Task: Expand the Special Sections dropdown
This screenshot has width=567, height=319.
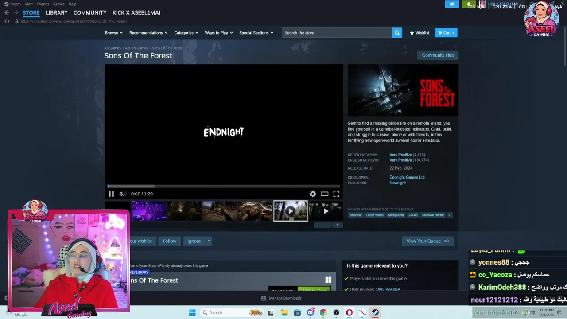Action: point(256,33)
